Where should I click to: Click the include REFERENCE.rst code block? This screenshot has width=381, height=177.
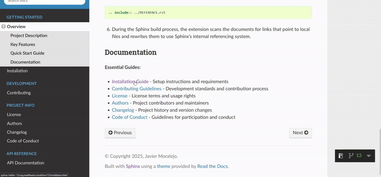(208, 13)
